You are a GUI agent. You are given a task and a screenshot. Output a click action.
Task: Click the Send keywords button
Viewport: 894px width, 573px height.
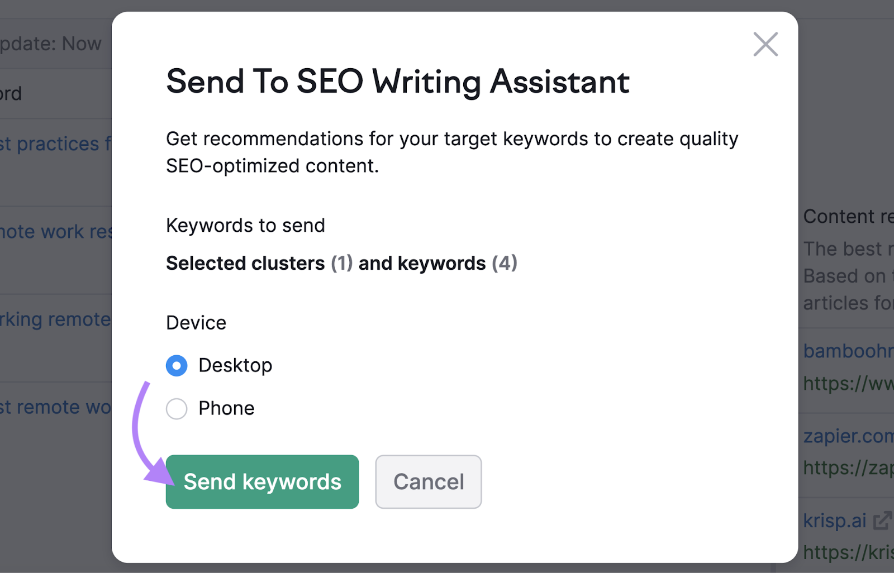tap(262, 481)
